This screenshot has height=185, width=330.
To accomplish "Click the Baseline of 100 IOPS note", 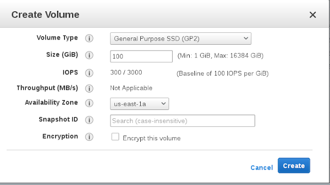I will tap(222, 73).
